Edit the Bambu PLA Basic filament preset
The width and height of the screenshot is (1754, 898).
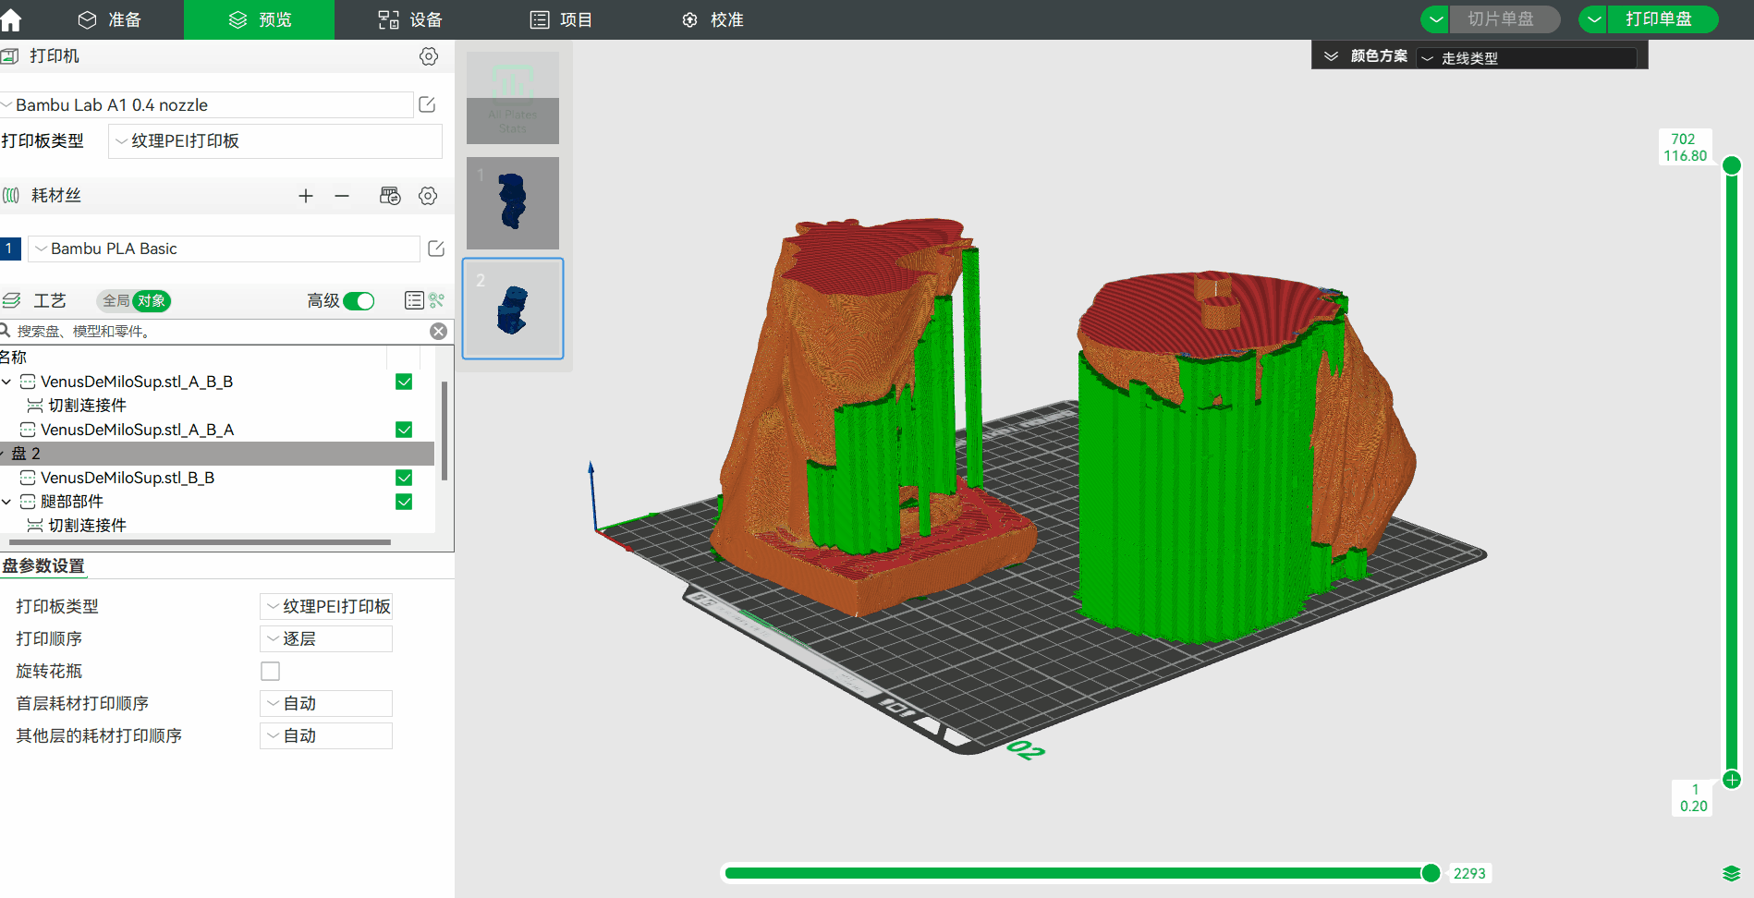click(x=436, y=249)
